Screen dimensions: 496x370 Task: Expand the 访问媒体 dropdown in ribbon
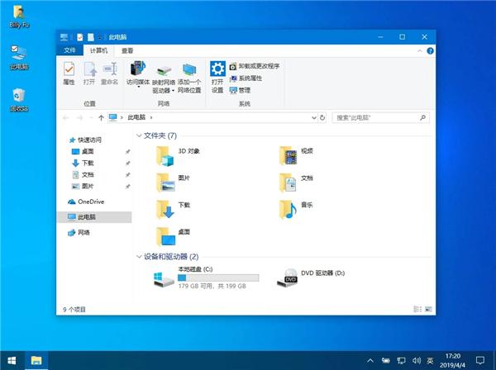point(138,89)
